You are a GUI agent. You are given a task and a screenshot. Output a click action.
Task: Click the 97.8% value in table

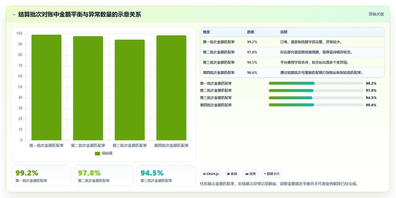(x=252, y=52)
